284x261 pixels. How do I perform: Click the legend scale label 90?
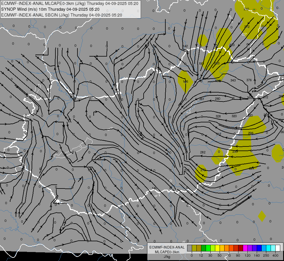click(238, 255)
